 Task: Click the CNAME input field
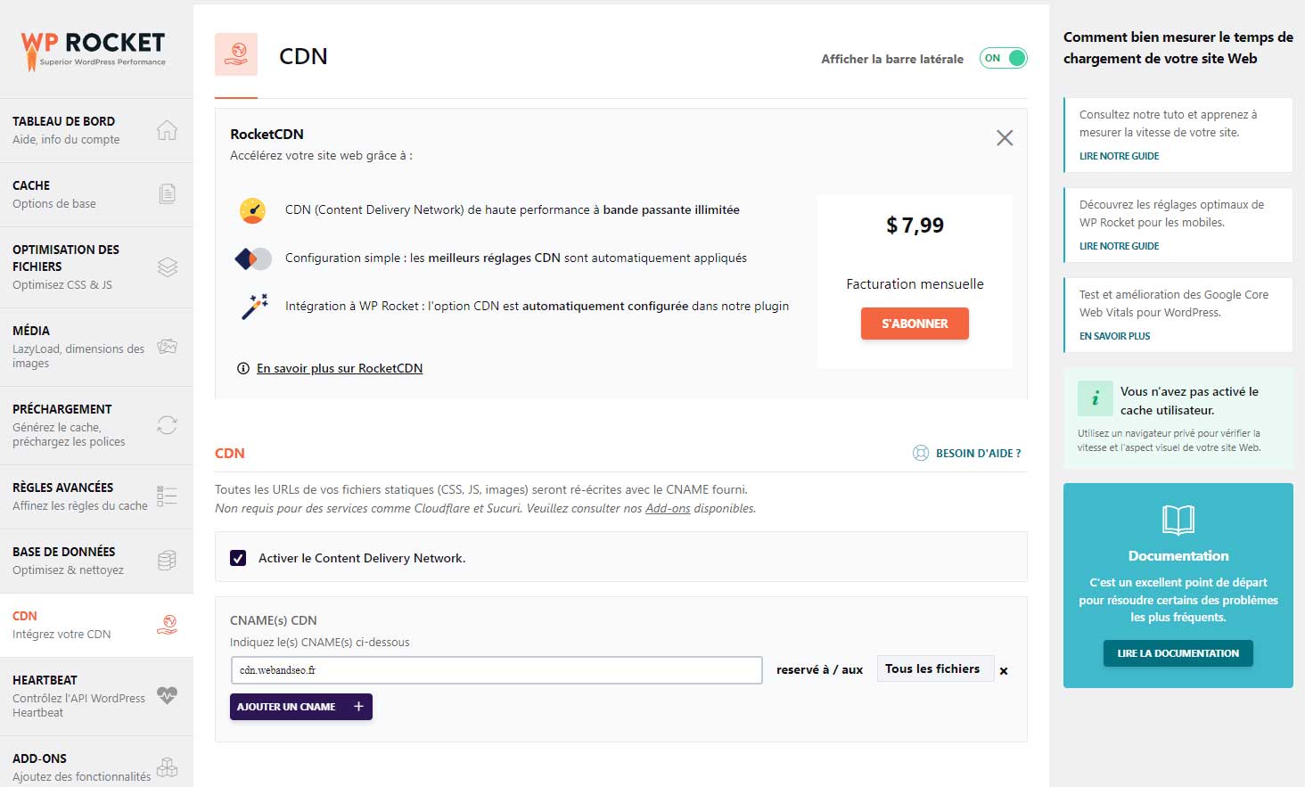496,670
